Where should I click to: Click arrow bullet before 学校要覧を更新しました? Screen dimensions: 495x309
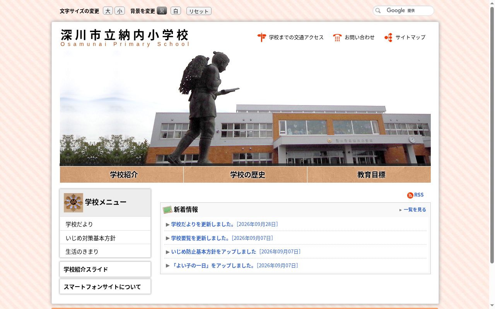tap(168, 238)
